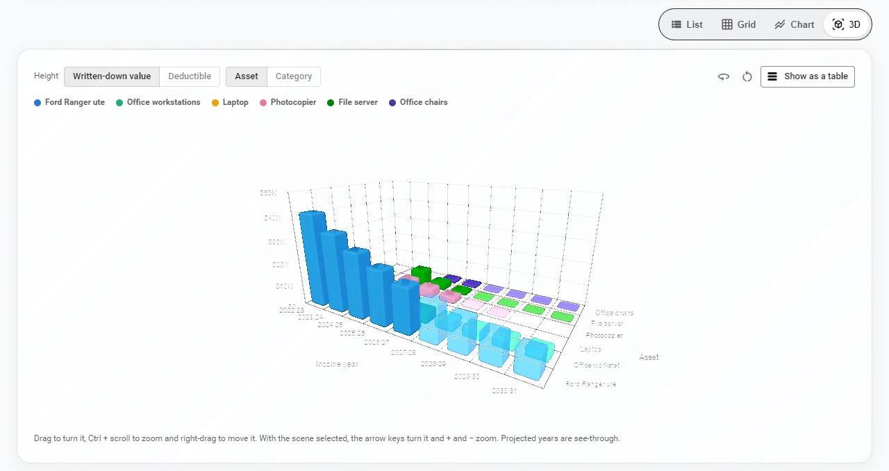
Task: Open the Chart view
Action: click(x=794, y=24)
